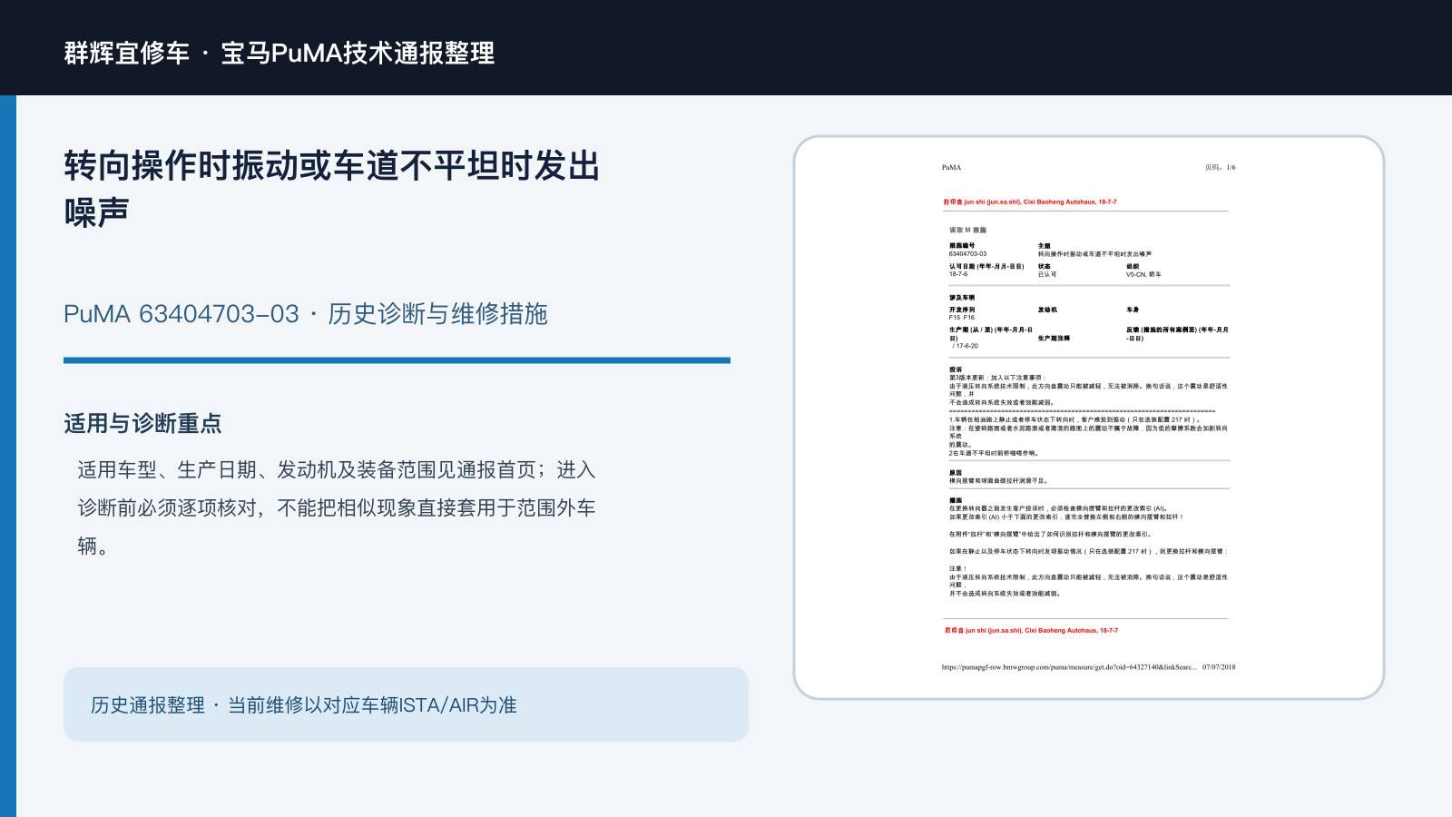Open the PuMA document page thumbnail

[1089, 418]
